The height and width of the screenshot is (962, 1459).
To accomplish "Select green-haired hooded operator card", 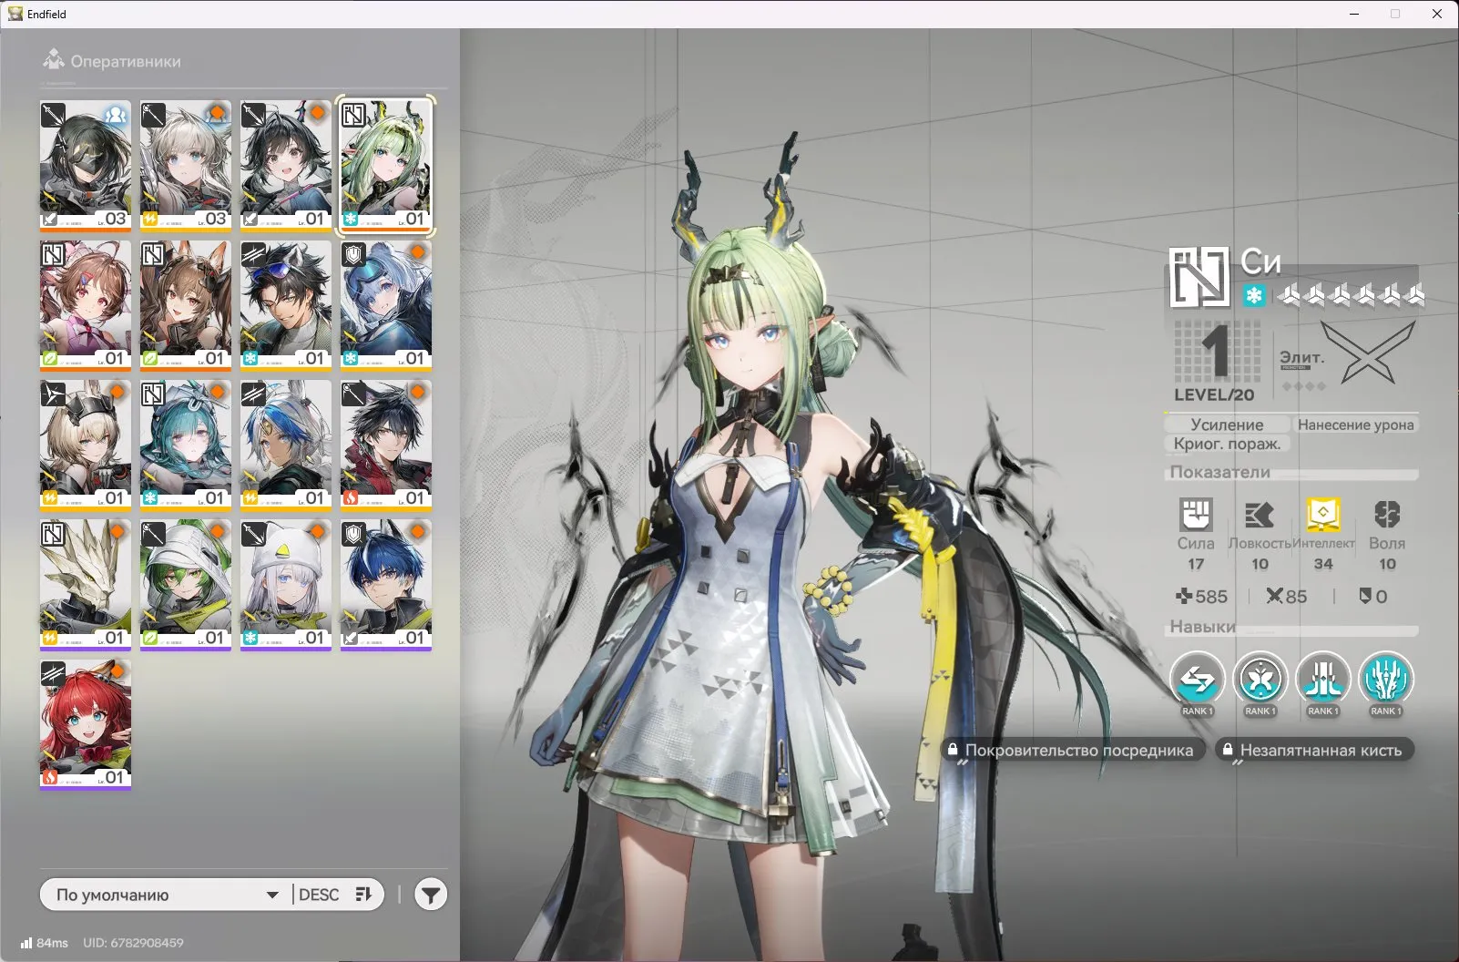I will tap(186, 585).
